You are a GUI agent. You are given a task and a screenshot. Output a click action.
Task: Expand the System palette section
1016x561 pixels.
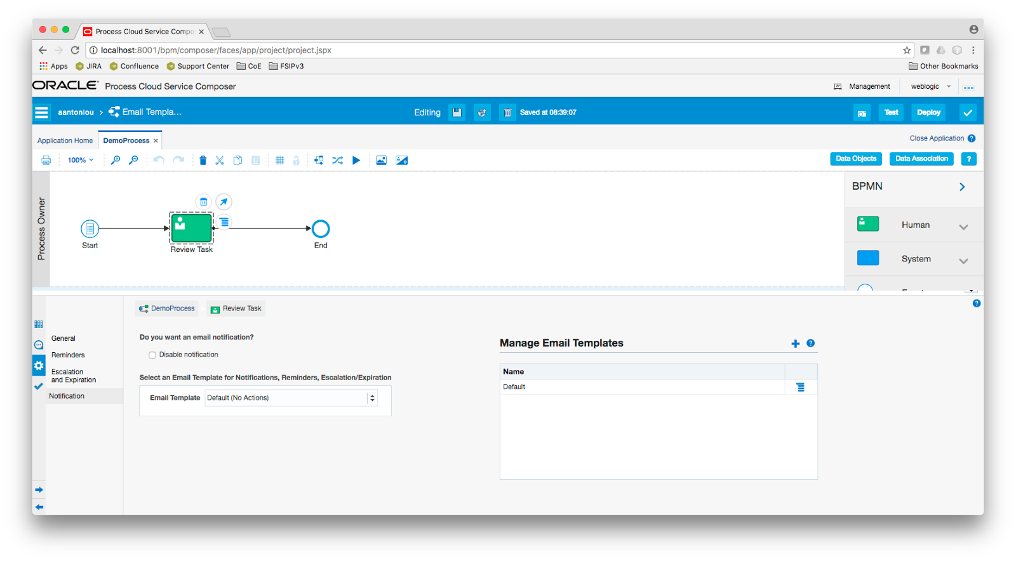[963, 261]
